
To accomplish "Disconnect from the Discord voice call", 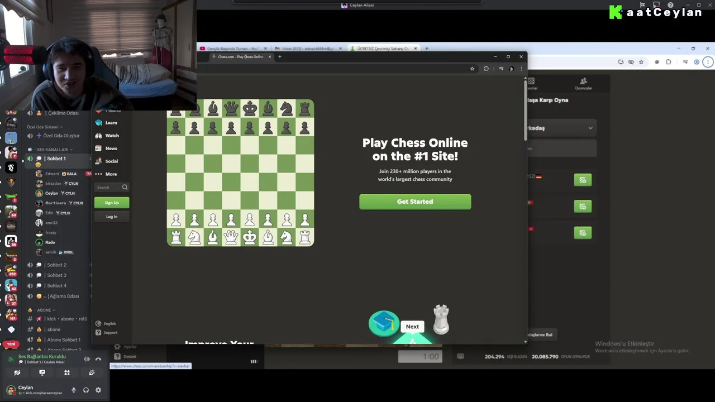I will tap(98, 359).
